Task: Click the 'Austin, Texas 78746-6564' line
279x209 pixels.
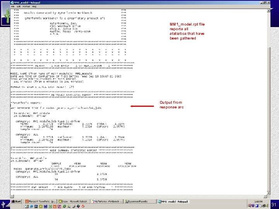Action: point(70,31)
